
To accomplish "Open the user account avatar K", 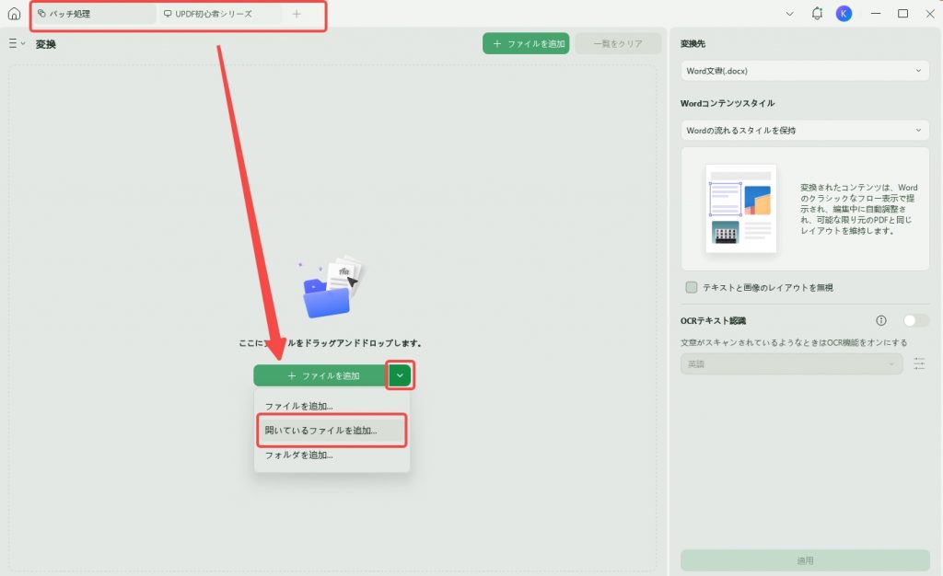I will (x=844, y=13).
